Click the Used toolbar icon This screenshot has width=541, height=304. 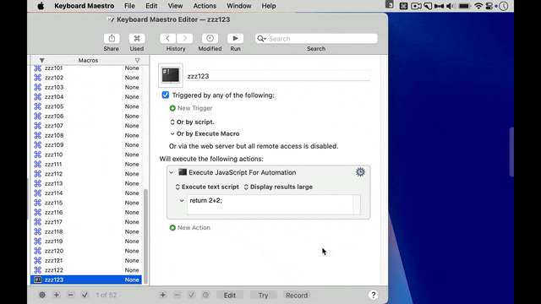click(137, 38)
